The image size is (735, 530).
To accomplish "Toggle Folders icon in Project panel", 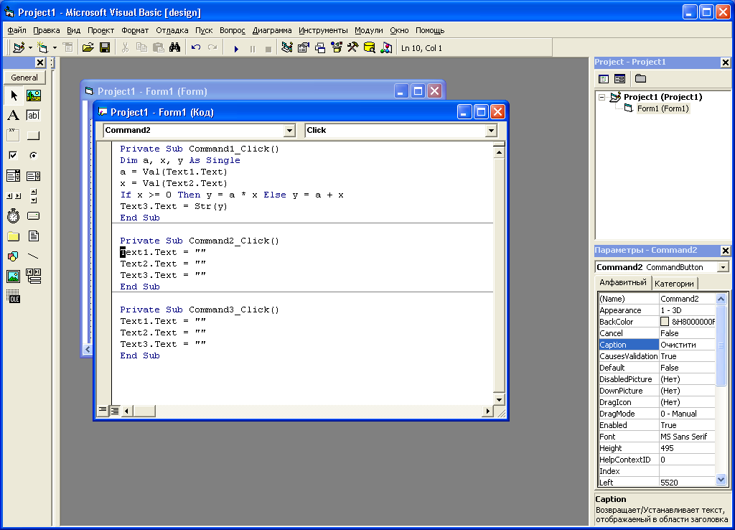I will coord(640,79).
